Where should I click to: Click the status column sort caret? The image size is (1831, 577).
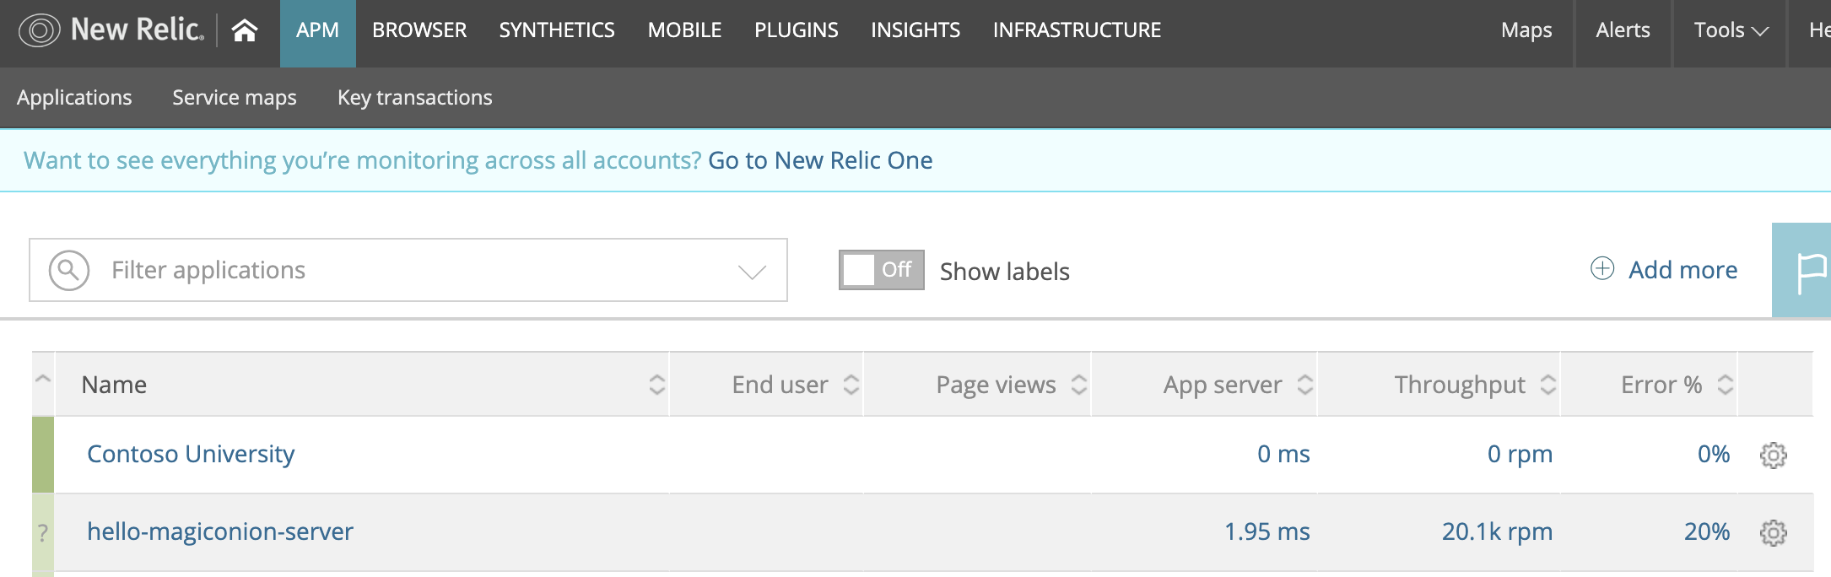click(x=43, y=380)
